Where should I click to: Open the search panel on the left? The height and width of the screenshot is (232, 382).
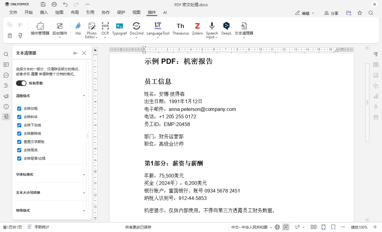click(6, 54)
